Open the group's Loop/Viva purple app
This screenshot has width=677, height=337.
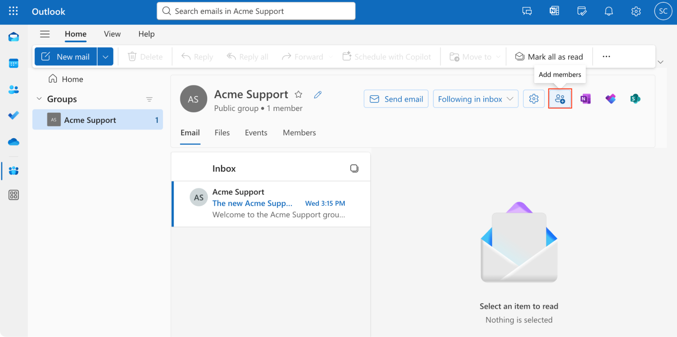click(611, 99)
